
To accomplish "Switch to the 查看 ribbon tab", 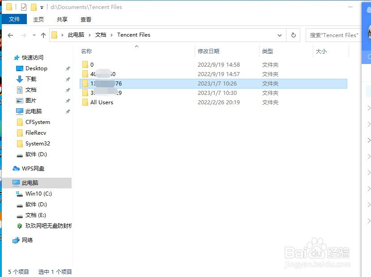I will (85, 19).
